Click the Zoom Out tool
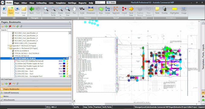The width and height of the screenshot is (205, 109). click(x=68, y=11)
